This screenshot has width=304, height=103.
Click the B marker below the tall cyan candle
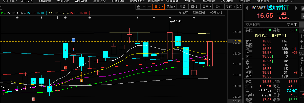65,68
